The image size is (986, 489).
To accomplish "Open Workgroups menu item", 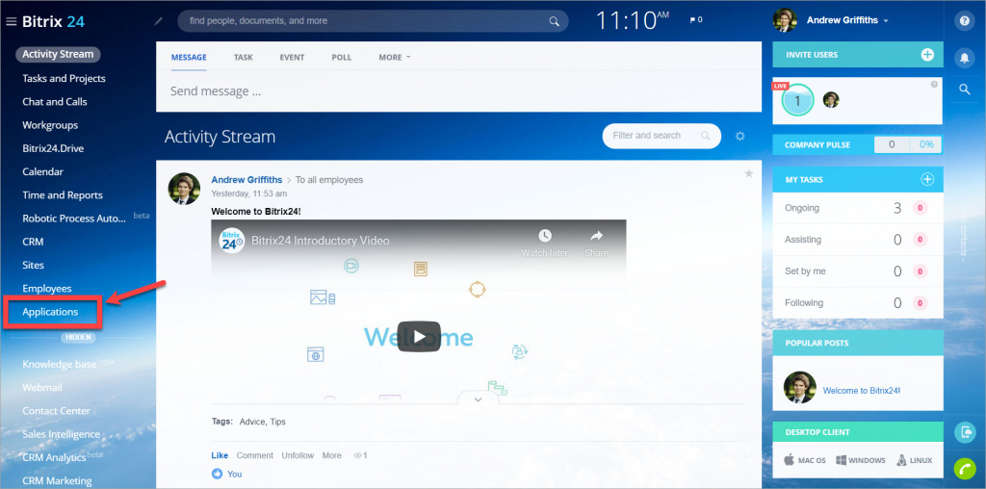I will pyautogui.click(x=50, y=125).
